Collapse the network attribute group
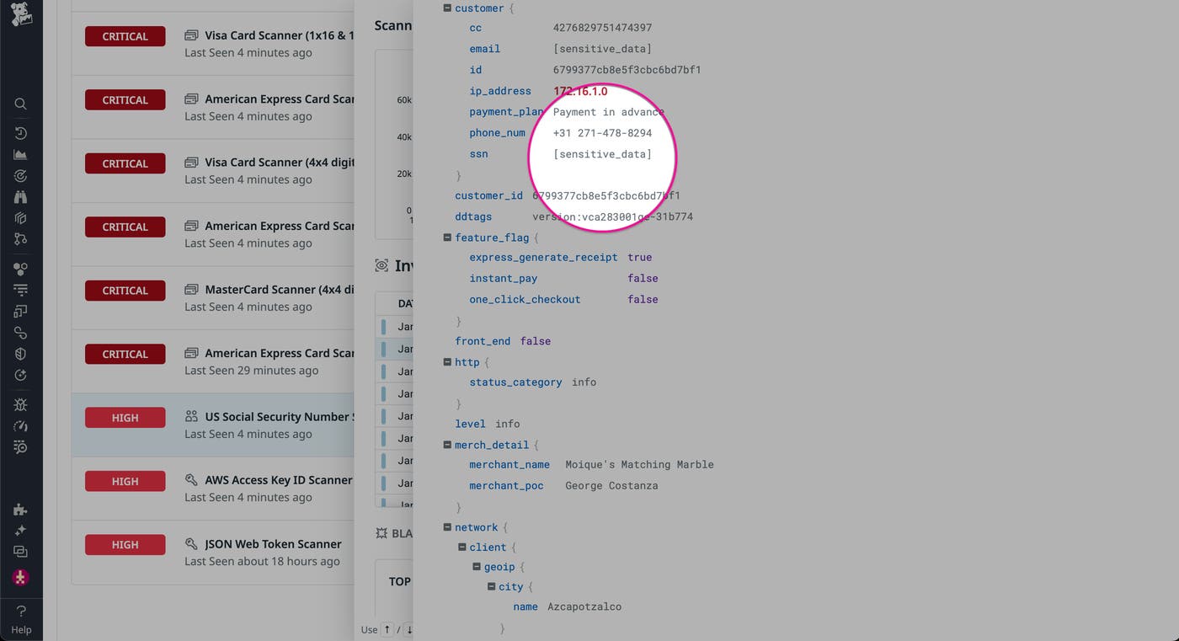 tap(448, 527)
